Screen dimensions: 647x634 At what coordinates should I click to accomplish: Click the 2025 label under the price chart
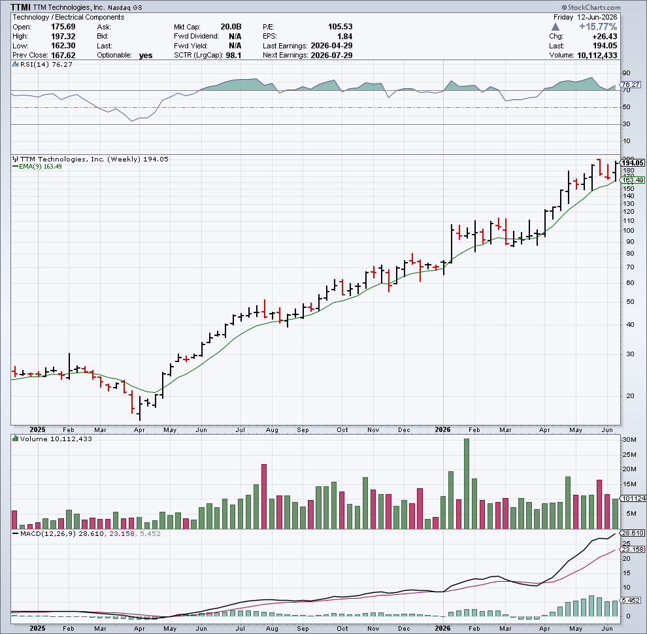click(37, 429)
